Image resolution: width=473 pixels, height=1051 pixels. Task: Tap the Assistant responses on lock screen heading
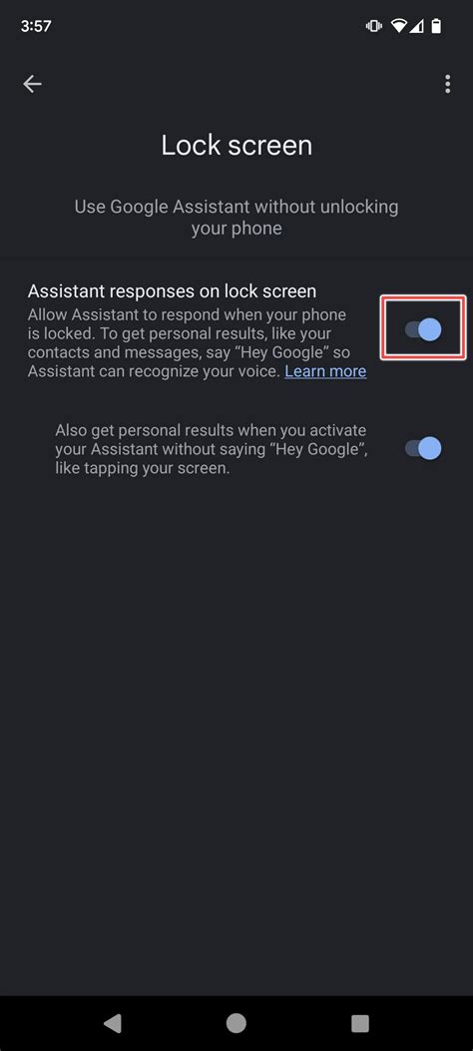coord(173,291)
